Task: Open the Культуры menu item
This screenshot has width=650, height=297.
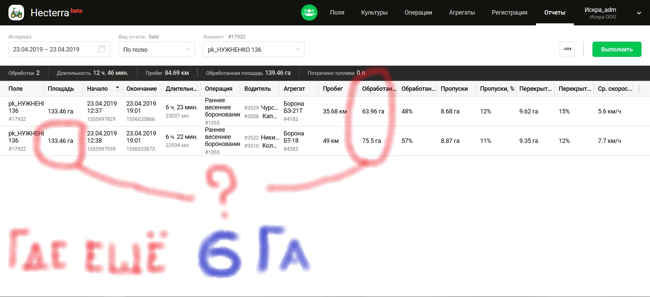Action: pos(374,13)
